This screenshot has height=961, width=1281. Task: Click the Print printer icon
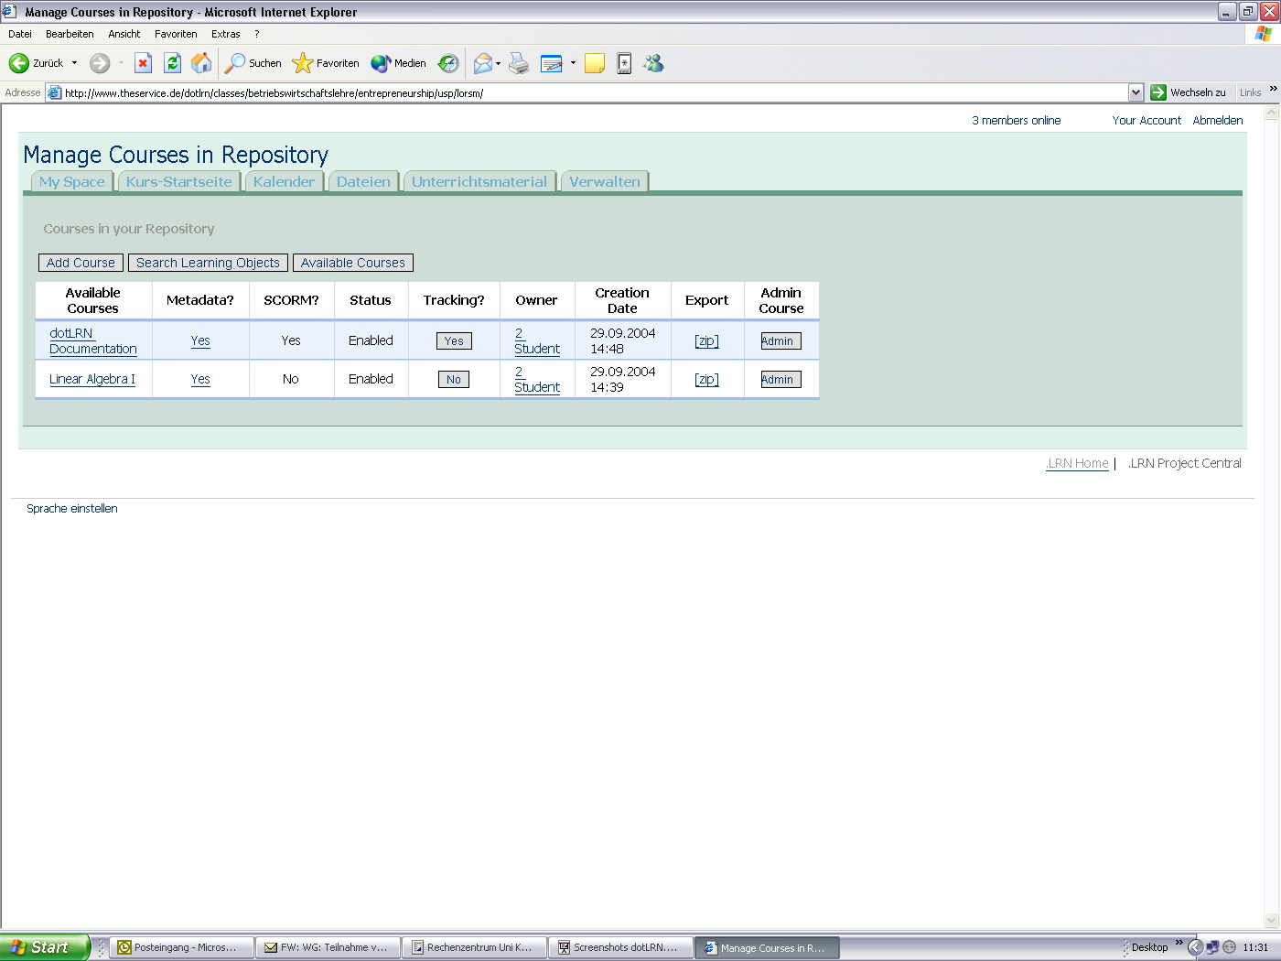[x=519, y=63]
